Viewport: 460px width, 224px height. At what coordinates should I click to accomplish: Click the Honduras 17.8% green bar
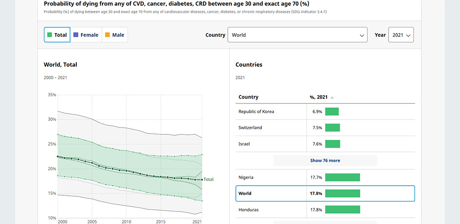coord(342,210)
